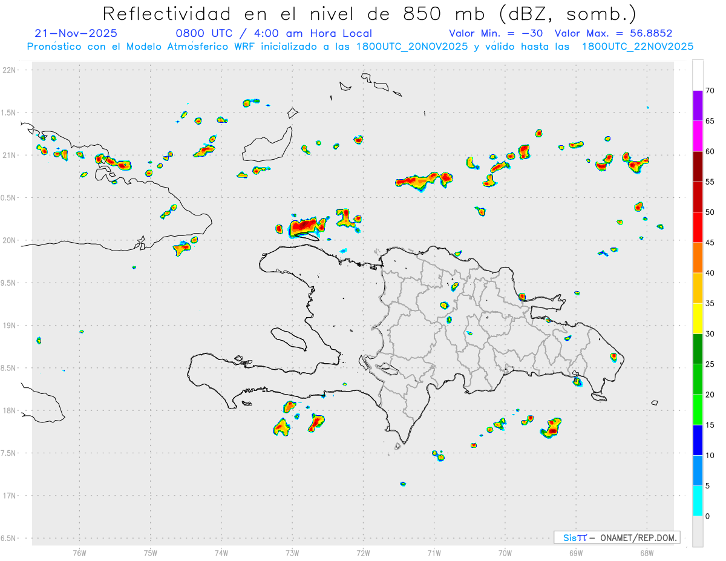Screen dimensions: 726x561
Task: Select the 21N latitude axis label
Action: (10, 155)
